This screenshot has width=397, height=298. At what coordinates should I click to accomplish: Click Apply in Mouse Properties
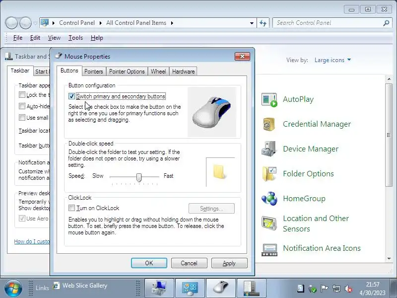(x=229, y=263)
